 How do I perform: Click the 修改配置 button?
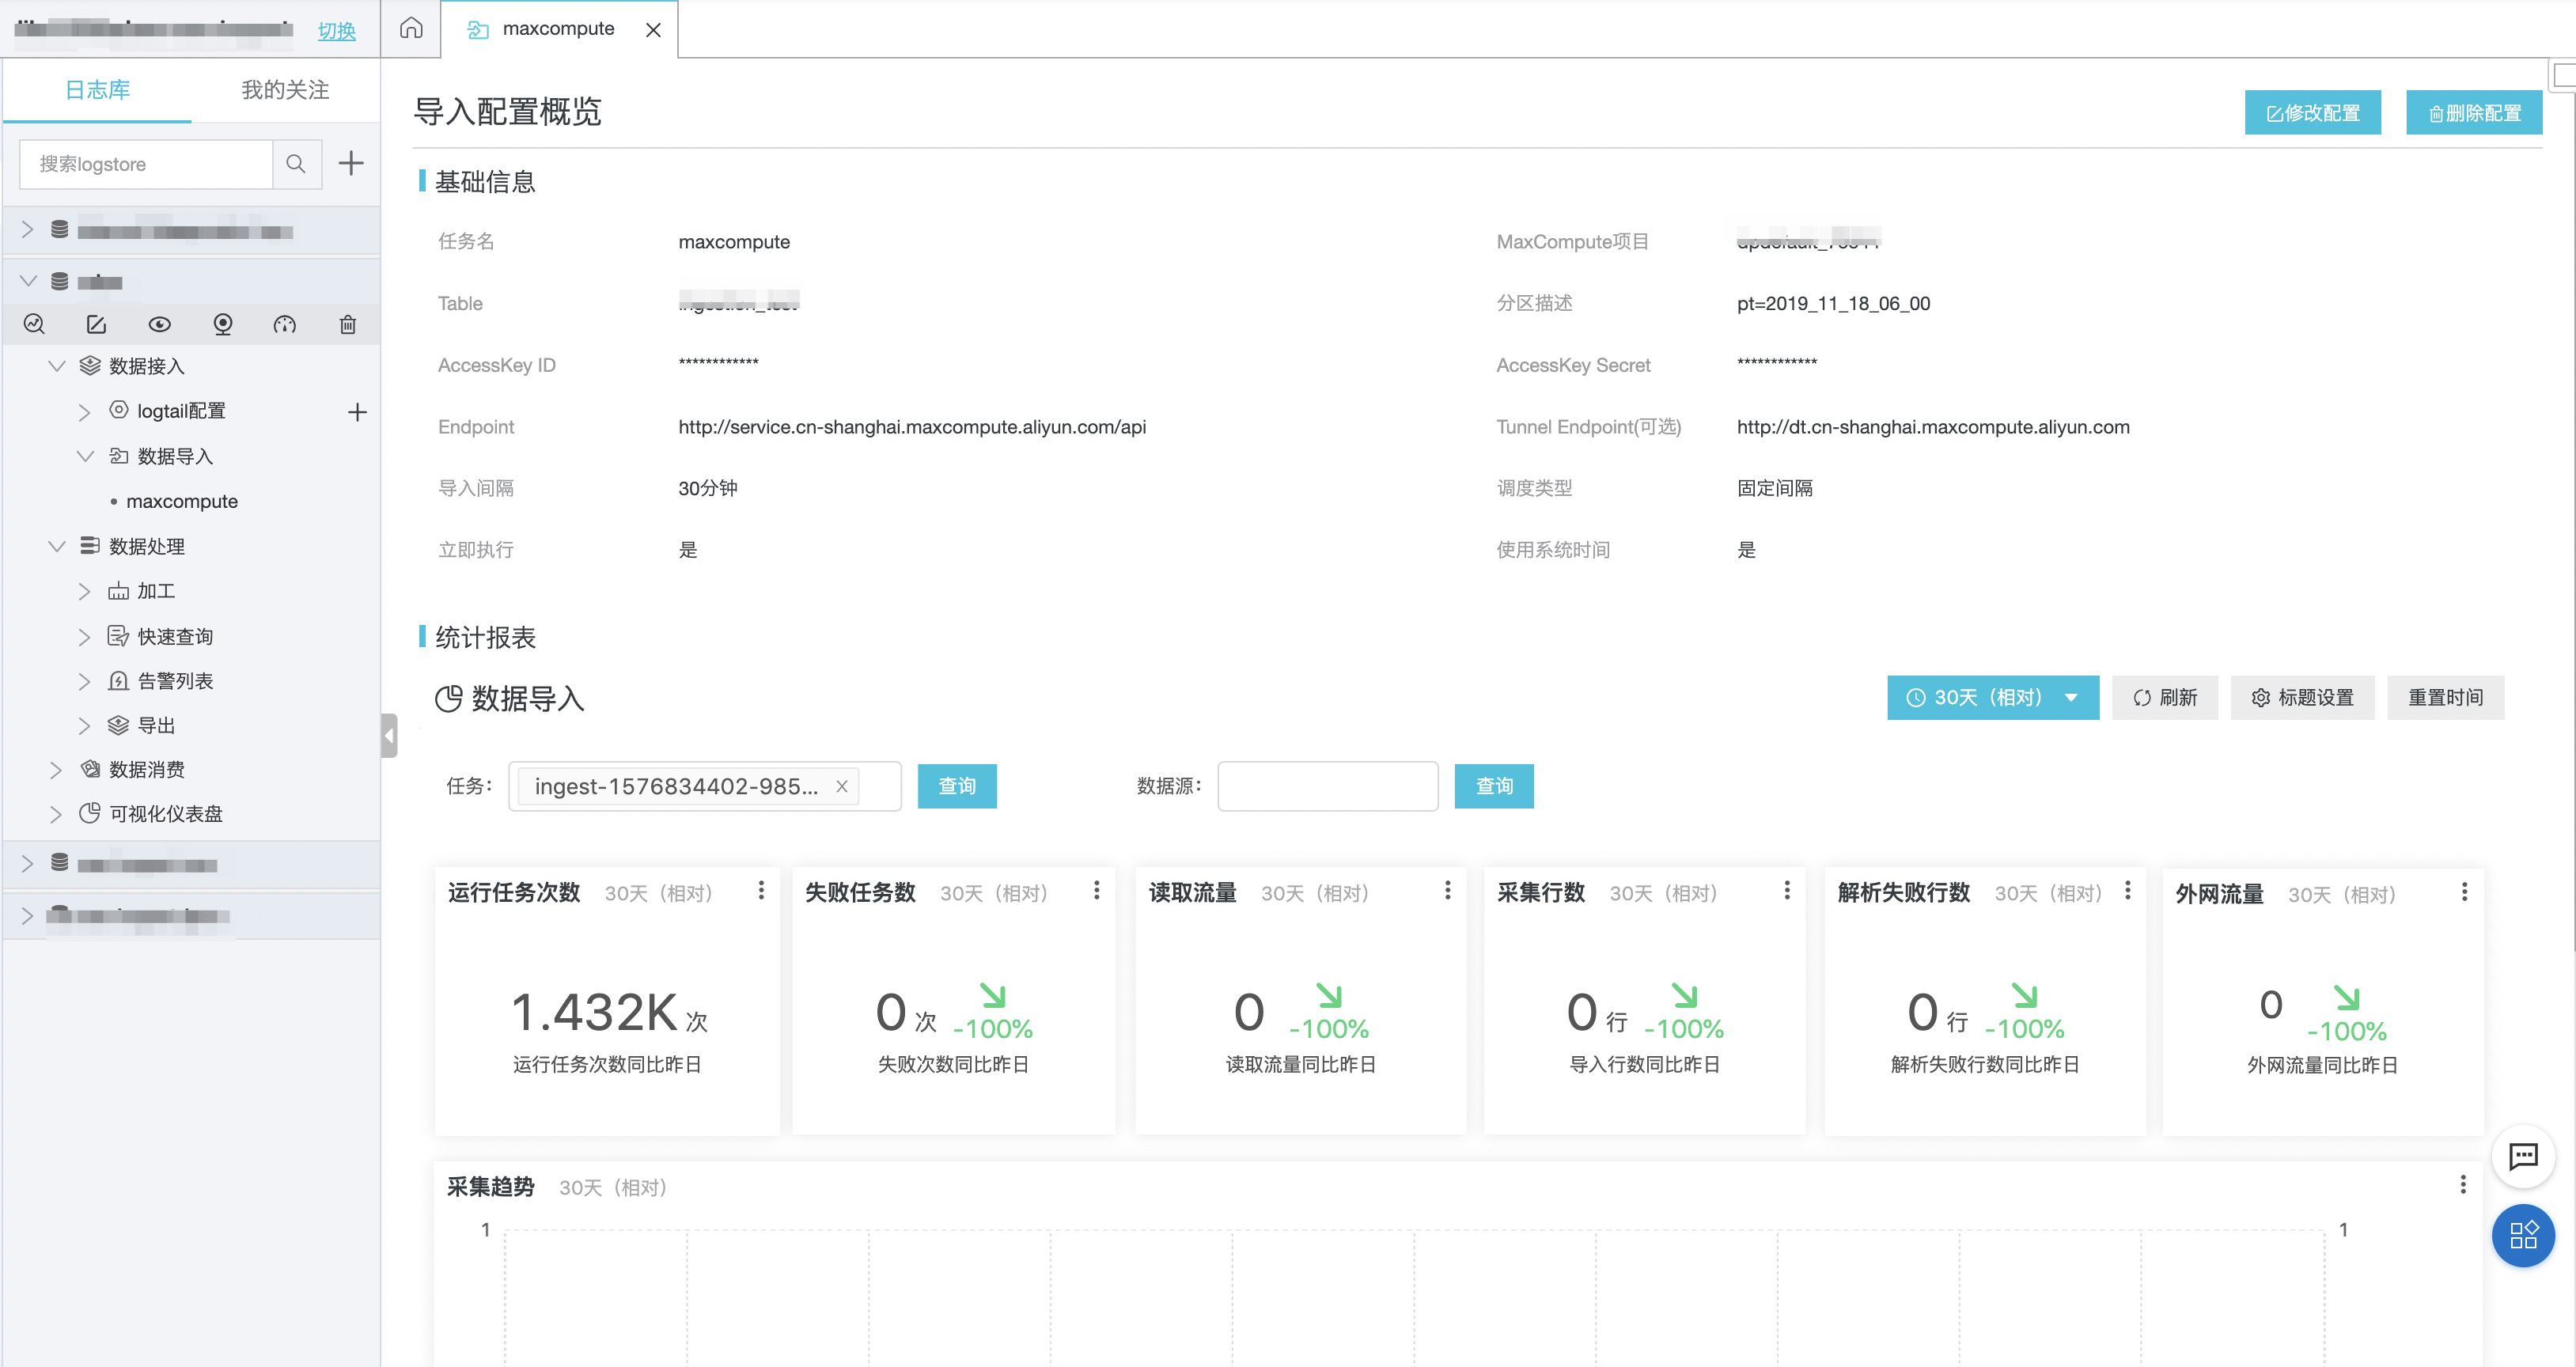click(x=2313, y=112)
